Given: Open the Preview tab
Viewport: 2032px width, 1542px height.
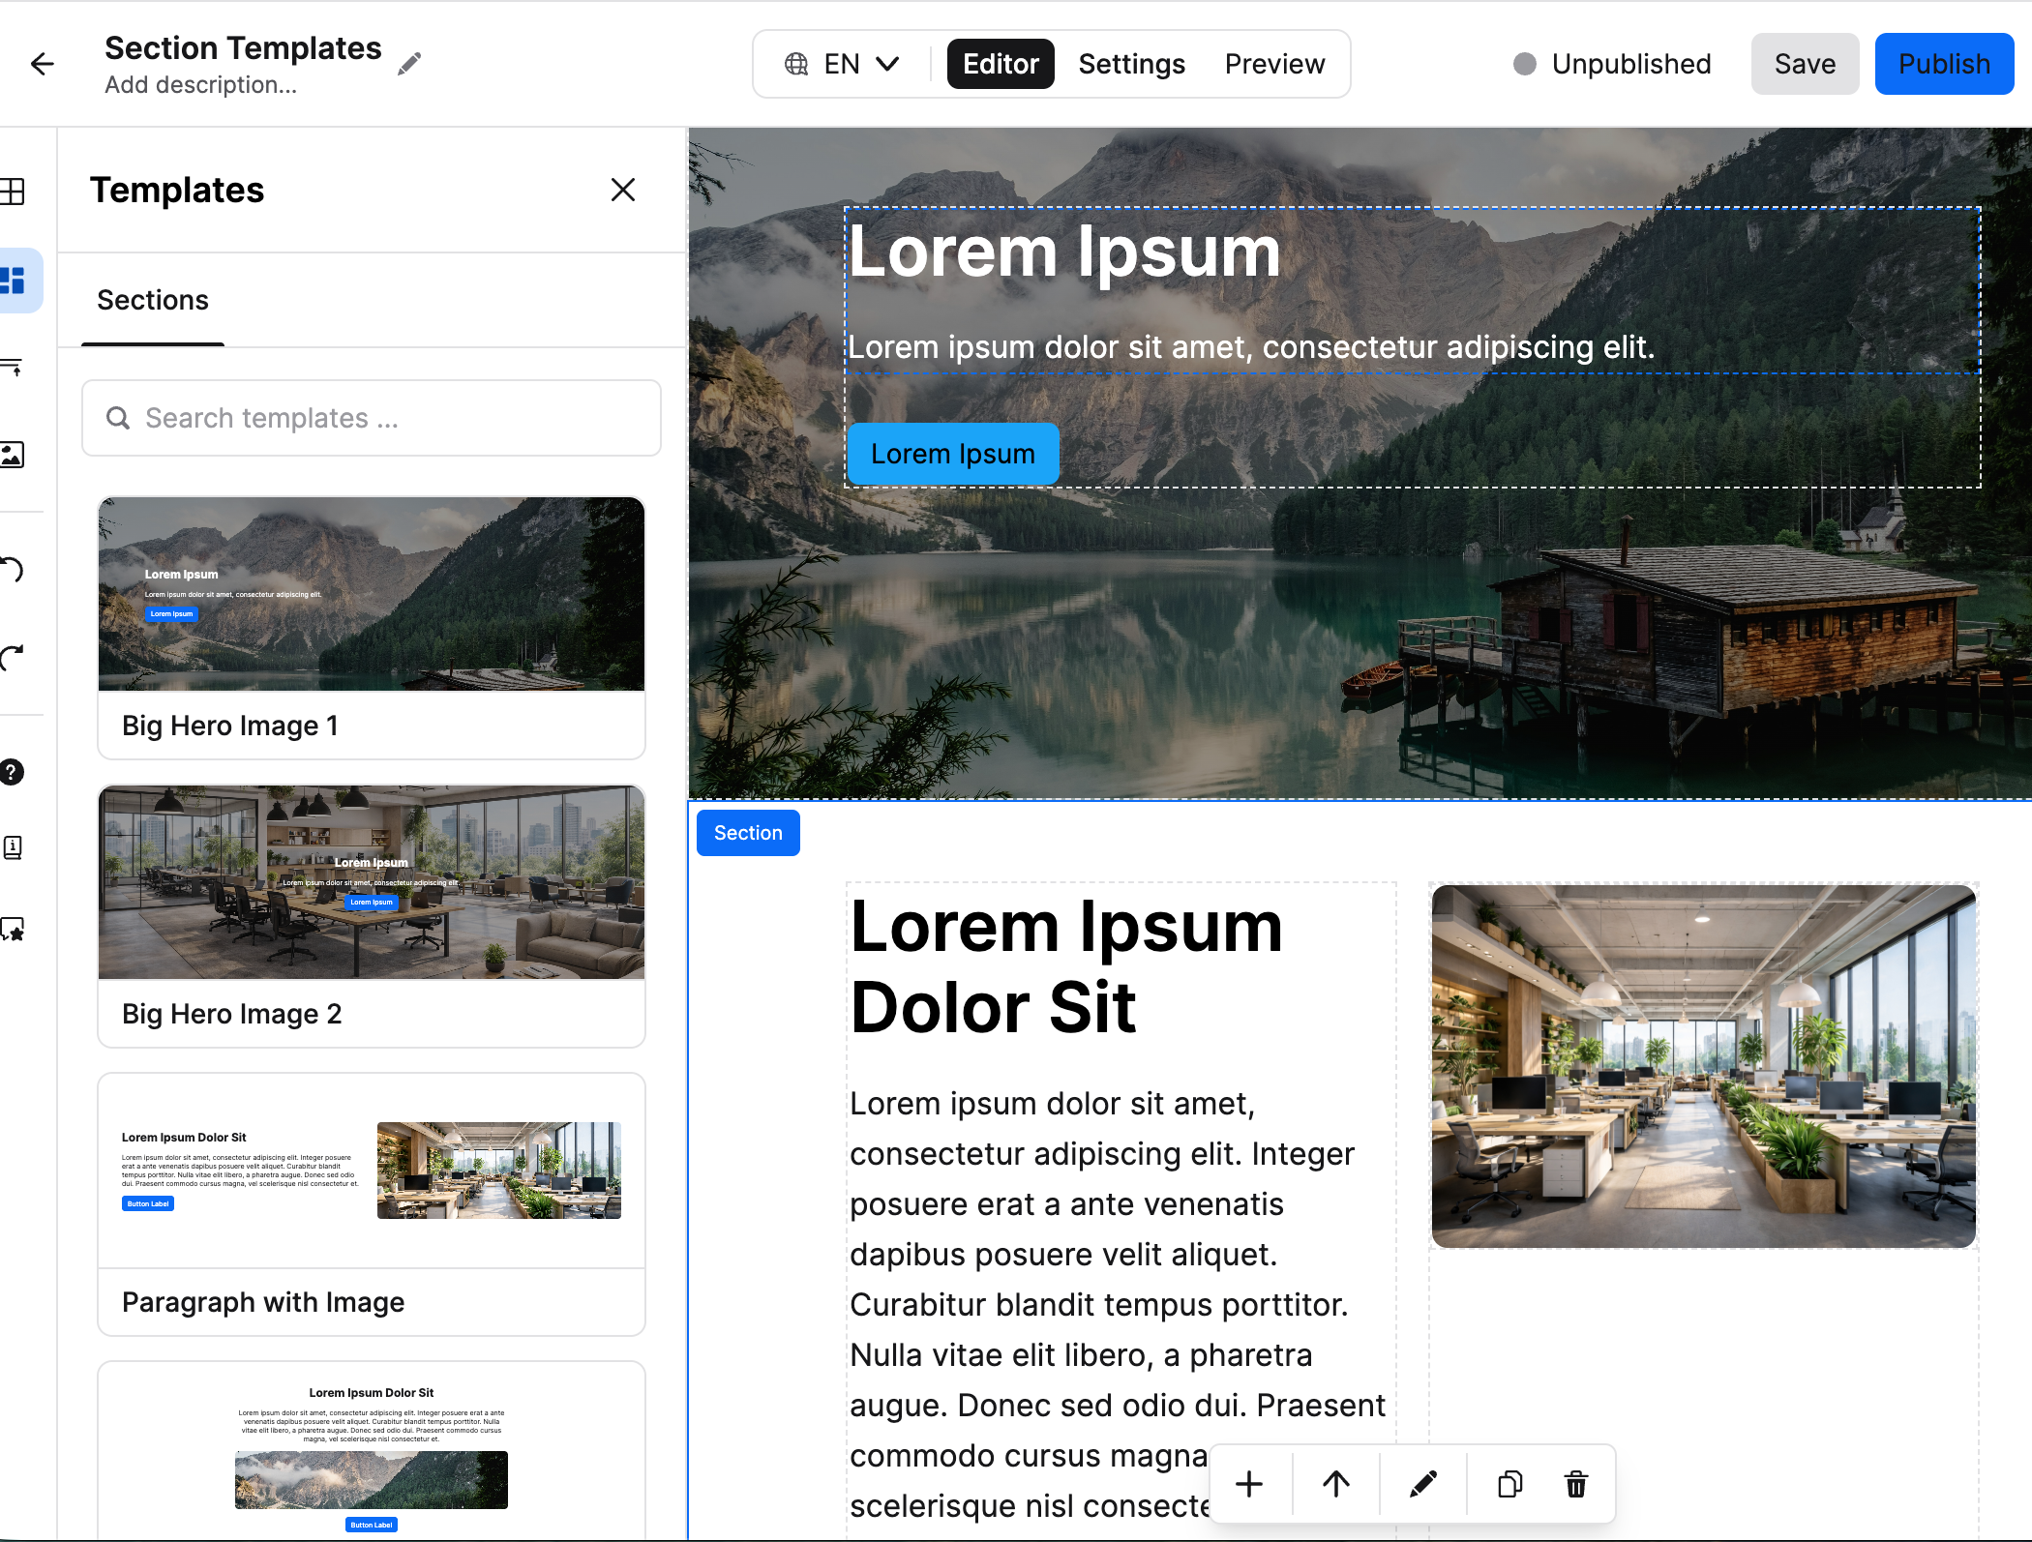Looking at the screenshot, I should [x=1274, y=64].
